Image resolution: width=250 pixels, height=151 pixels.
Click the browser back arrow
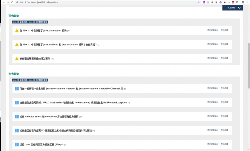(x=3, y=2)
